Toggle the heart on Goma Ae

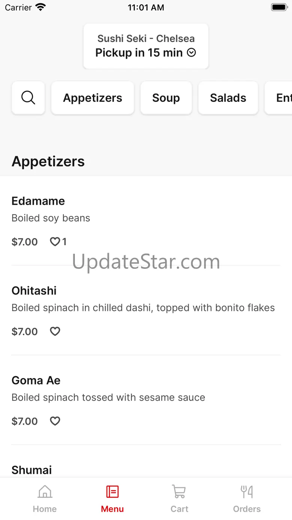tap(55, 421)
